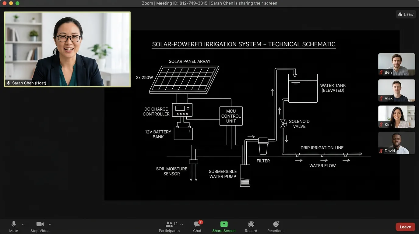The image size is (419, 234).
Task: Click the green Share Screen button
Action: tap(224, 227)
